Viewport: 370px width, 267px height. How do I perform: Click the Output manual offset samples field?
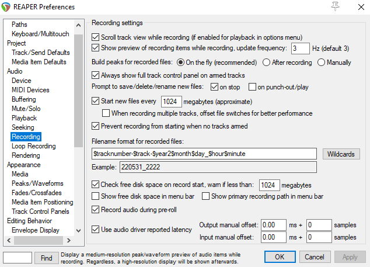click(x=319, y=225)
